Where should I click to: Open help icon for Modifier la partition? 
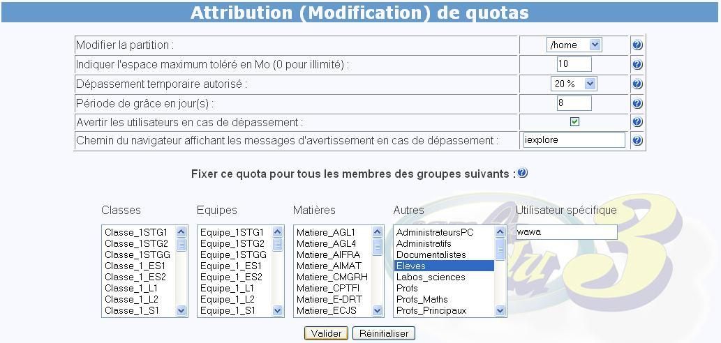637,45
